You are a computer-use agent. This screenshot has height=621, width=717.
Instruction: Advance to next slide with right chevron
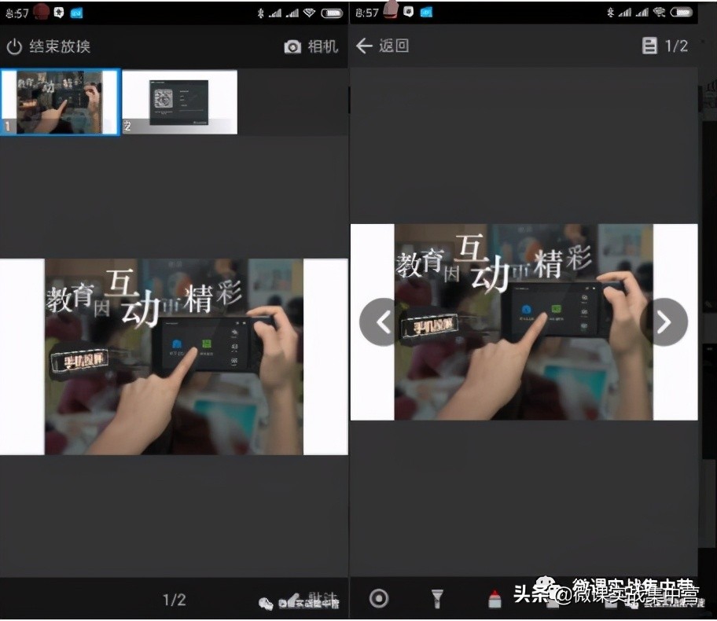coord(664,322)
